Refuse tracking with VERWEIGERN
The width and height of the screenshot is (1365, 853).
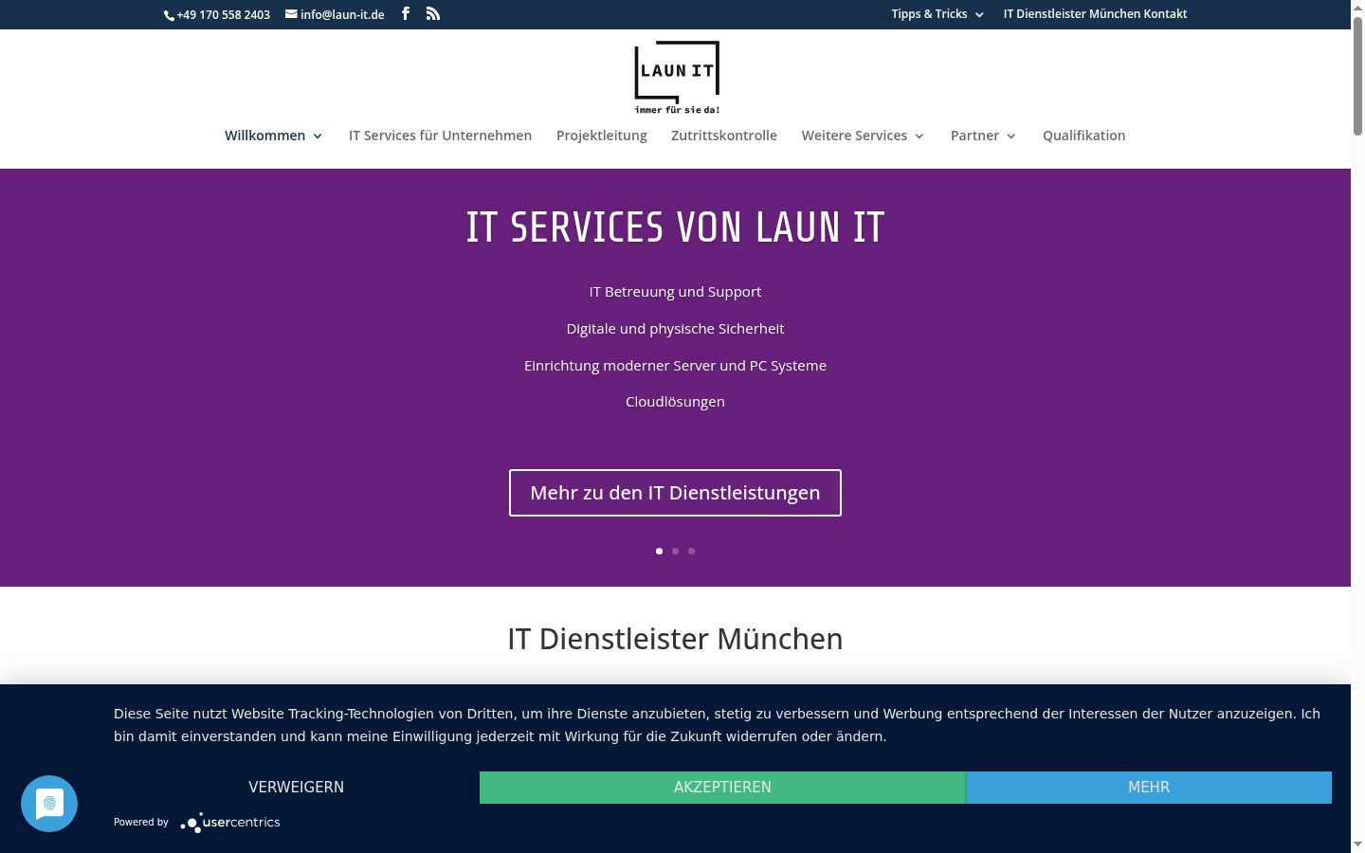pyautogui.click(x=296, y=788)
